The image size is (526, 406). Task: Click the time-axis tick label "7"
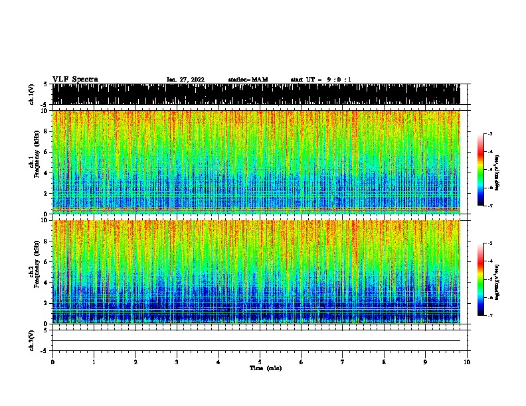pyautogui.click(x=343, y=362)
